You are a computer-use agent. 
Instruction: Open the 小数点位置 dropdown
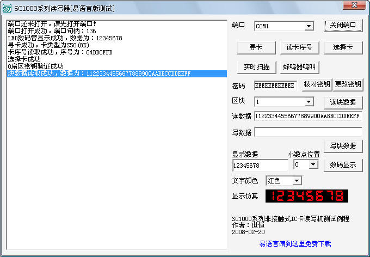coord(313,164)
